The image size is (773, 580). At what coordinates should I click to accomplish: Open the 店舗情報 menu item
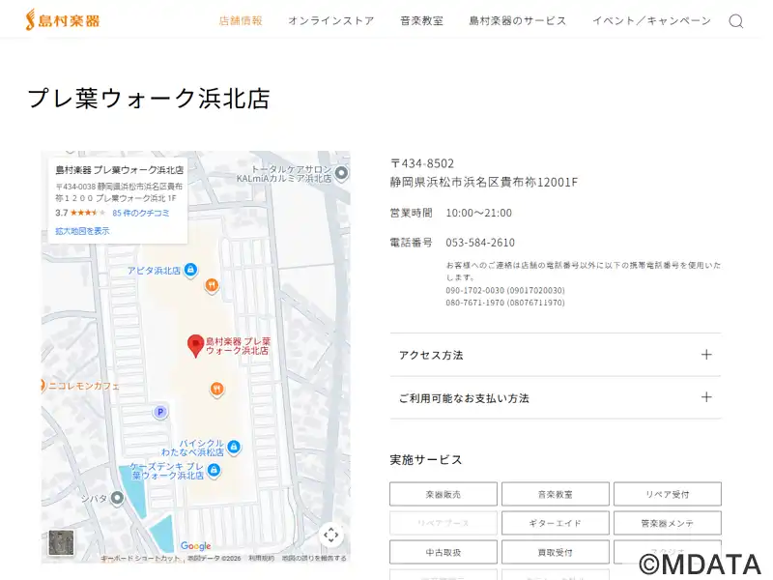coord(241,20)
